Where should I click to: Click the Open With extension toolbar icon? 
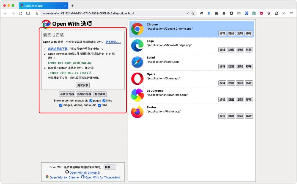tap(269, 13)
